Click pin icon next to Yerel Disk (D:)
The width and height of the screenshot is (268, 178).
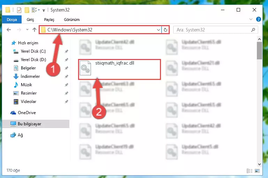(x=66, y=60)
